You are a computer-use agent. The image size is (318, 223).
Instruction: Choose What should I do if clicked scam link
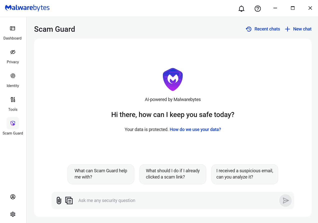173,174
